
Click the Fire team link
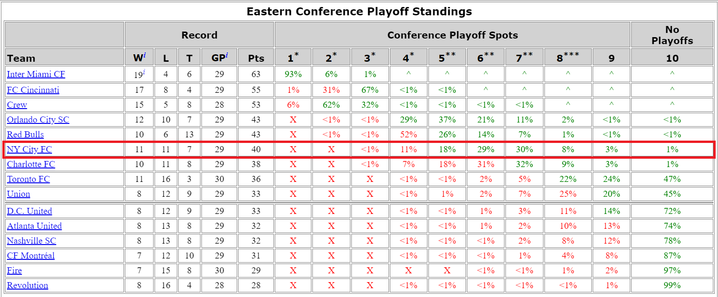click(14, 271)
